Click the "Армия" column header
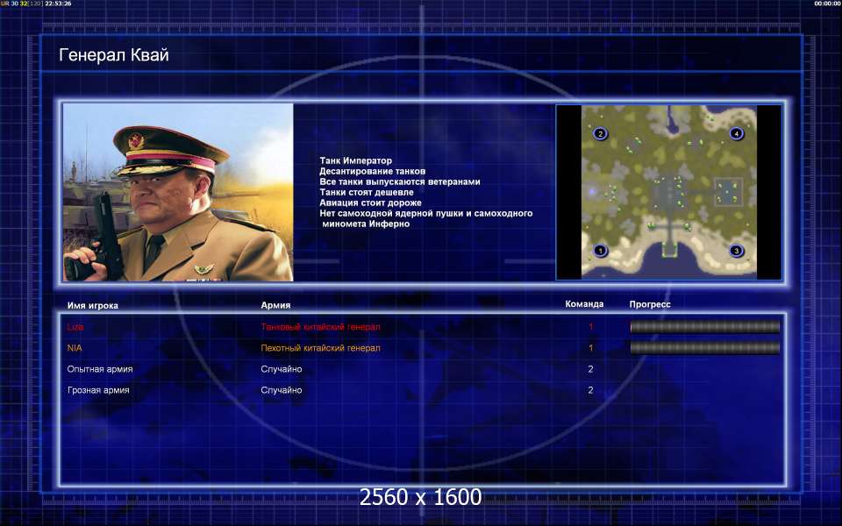842x526 pixels. (275, 305)
